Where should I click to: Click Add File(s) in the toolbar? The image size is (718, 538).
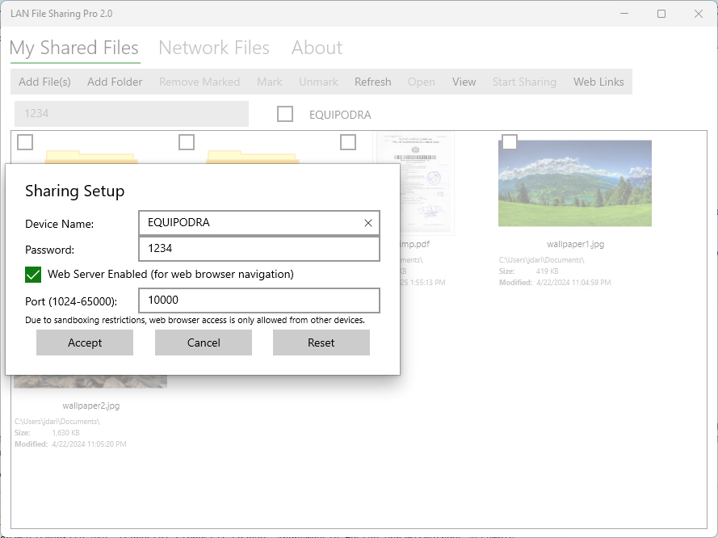click(44, 82)
